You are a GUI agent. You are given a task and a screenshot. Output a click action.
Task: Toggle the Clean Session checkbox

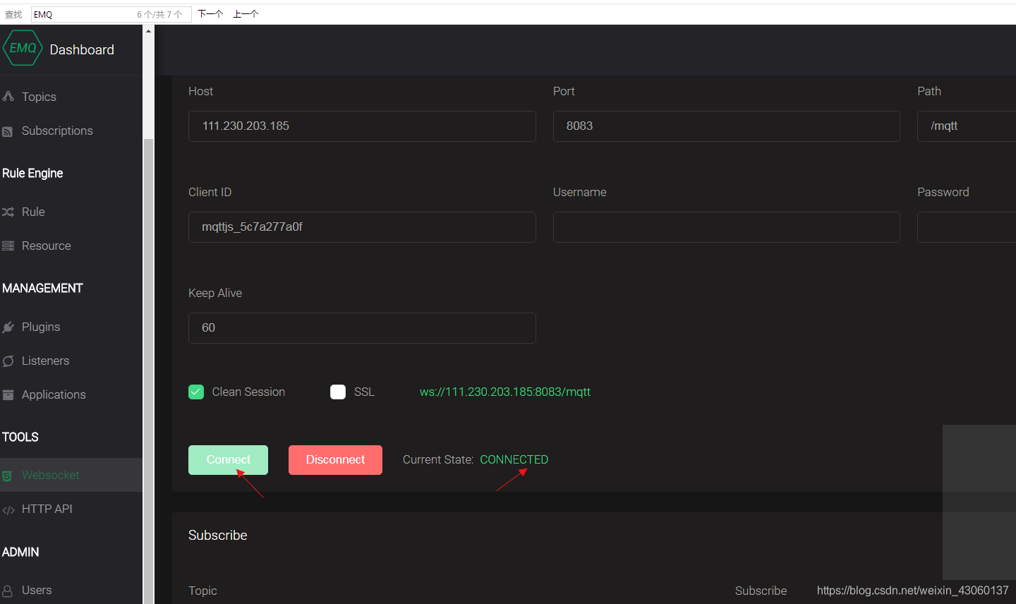coord(196,392)
